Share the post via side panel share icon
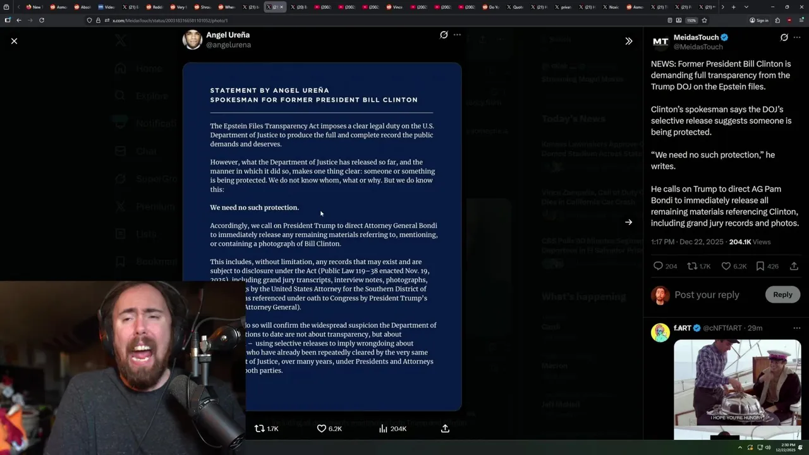This screenshot has width=809, height=455. coord(794,266)
